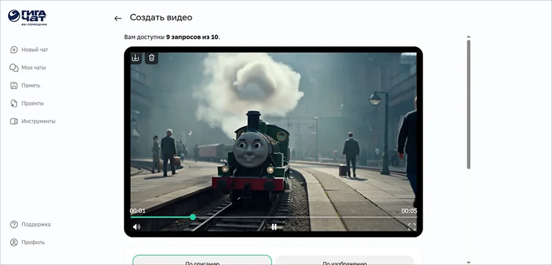Click the GigaChat logo
Image resolution: width=552 pixels, height=265 pixels.
click(x=28, y=17)
